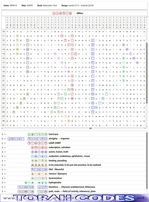The image size is (149, 202).
Task: Click the drag handle of the redemption, salvation row
Action: coord(2,148)
